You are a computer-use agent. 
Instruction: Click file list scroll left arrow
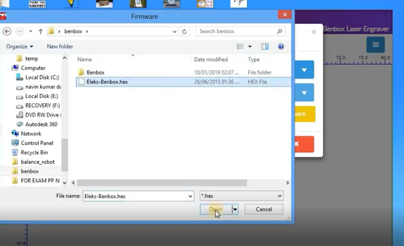[x=73, y=183]
